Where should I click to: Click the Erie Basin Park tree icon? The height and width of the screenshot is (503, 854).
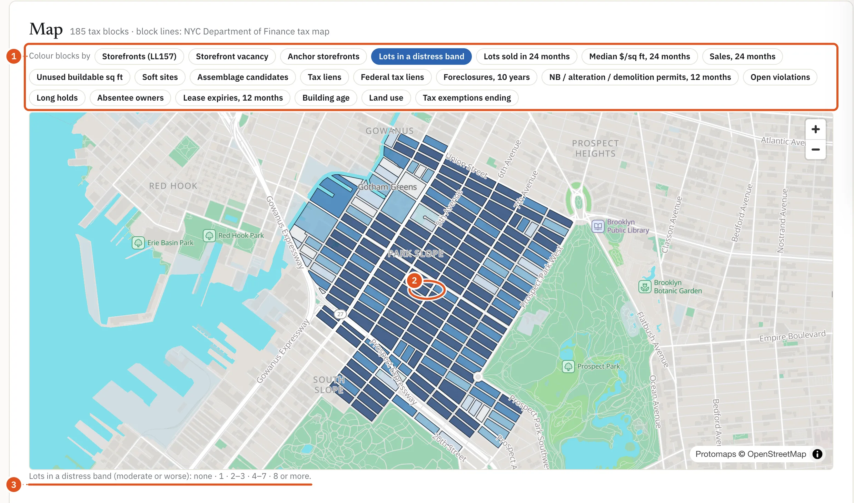coord(138,243)
